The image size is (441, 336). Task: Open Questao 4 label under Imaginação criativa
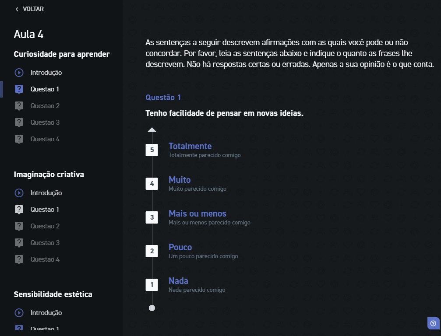(x=45, y=259)
